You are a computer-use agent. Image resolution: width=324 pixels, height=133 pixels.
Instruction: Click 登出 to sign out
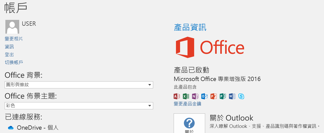coord(9,55)
